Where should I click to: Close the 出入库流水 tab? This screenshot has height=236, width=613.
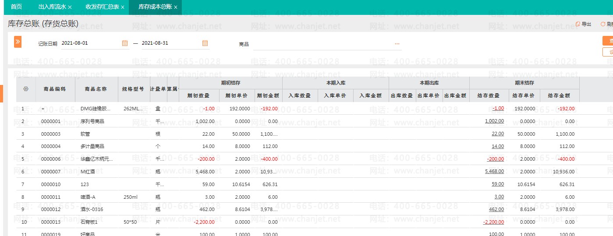[70, 7]
